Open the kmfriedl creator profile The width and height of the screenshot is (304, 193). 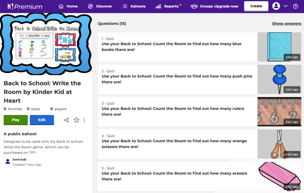pos(20,160)
